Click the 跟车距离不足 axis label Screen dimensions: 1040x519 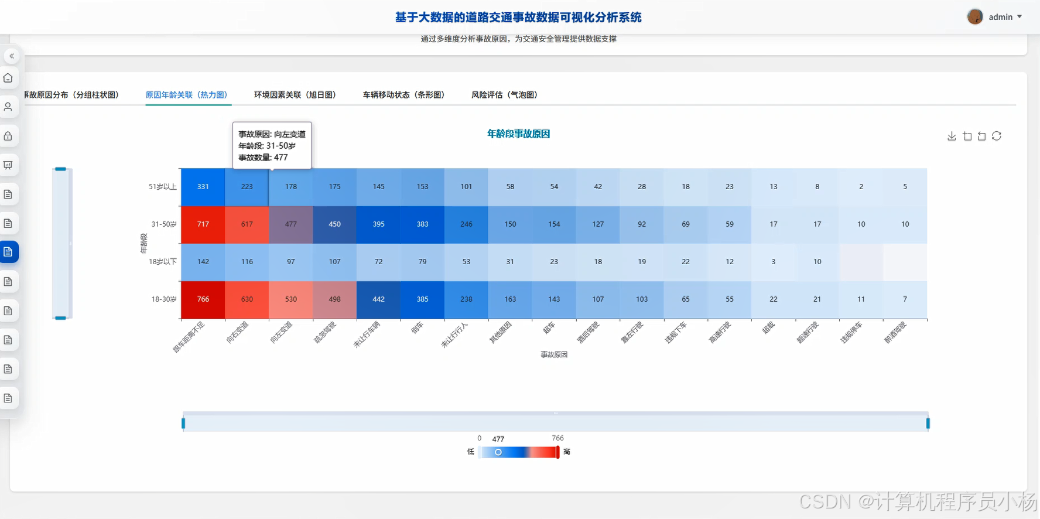(189, 337)
